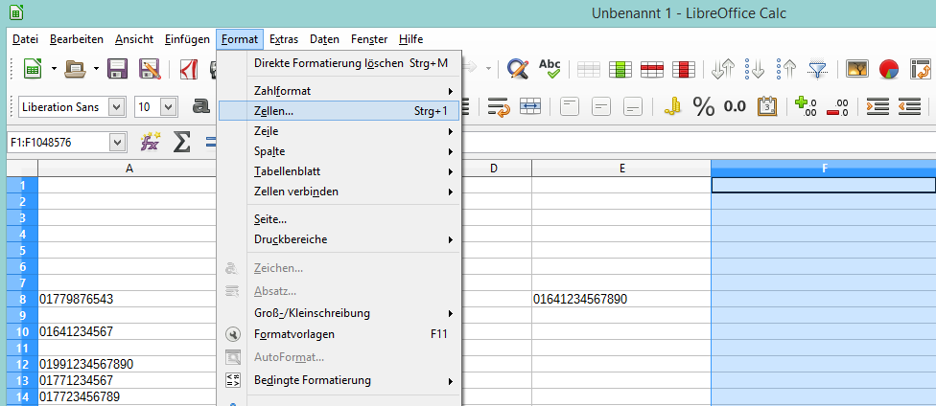Apply date format with calendar icon
The width and height of the screenshot is (936, 406).
[766, 107]
